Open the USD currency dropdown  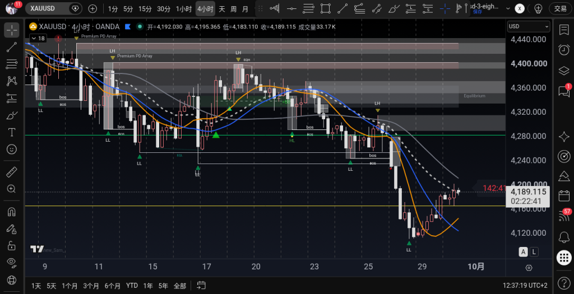(529, 26)
